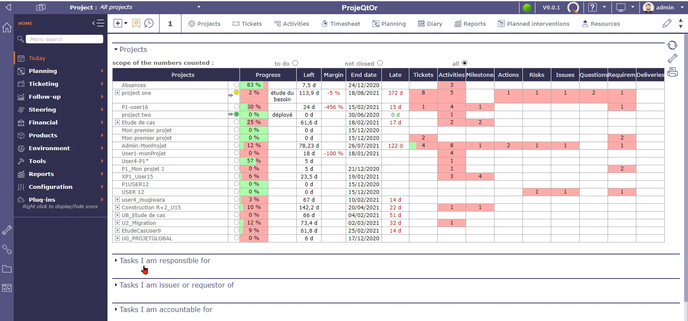Click the 83 % progress bar for Absences
The image size is (688, 321).
click(254, 85)
